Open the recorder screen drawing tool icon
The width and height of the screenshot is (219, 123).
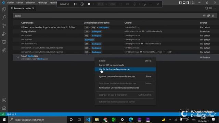[144, 4]
